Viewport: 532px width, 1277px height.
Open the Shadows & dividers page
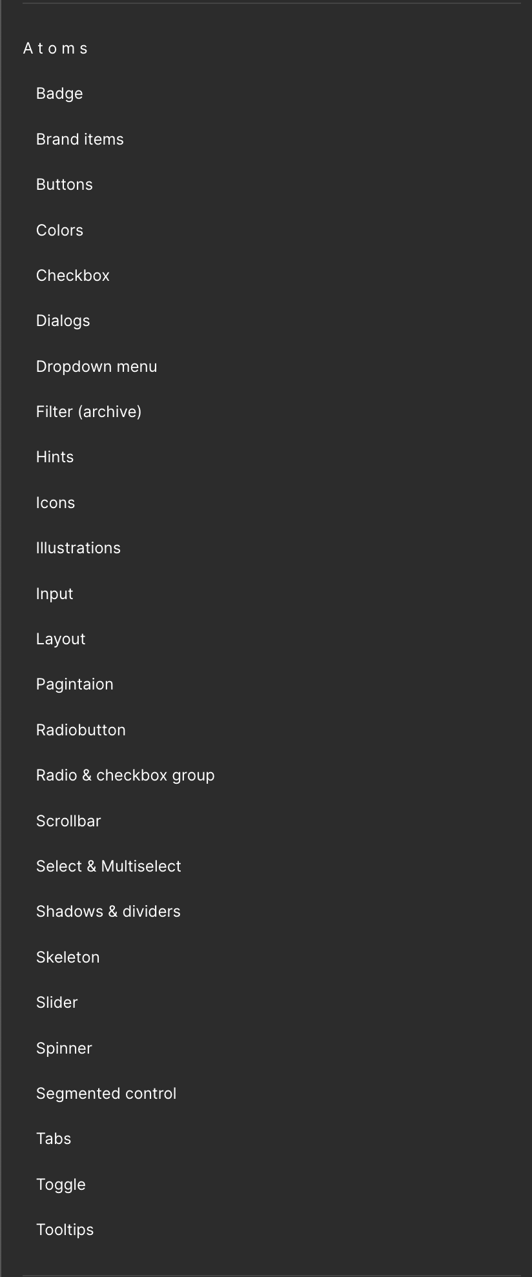[108, 912]
